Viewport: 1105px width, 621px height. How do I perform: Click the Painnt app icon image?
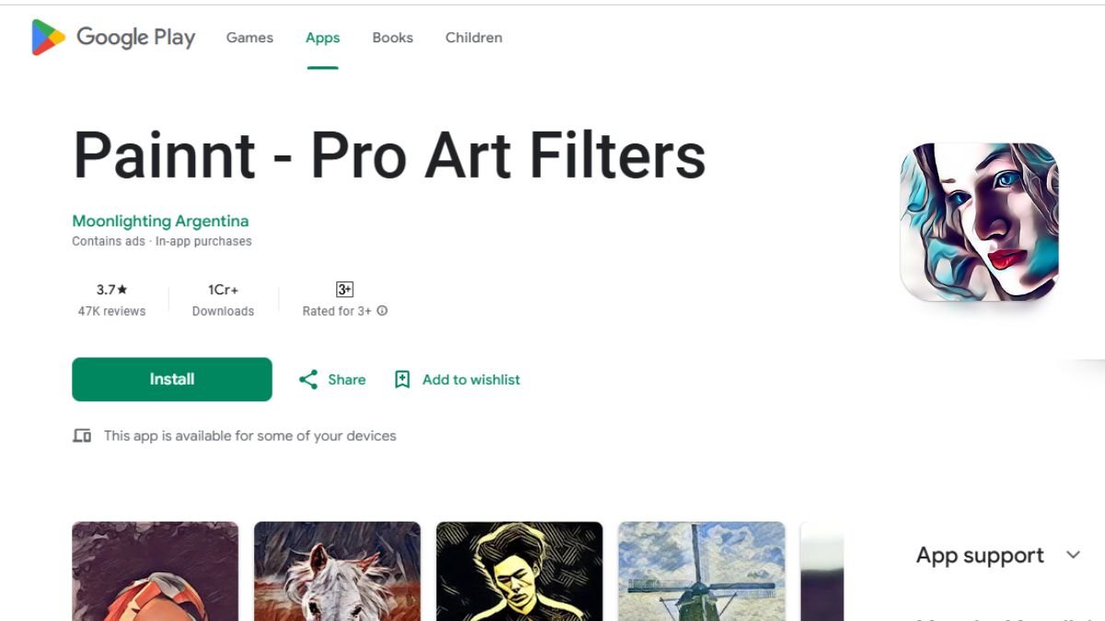click(979, 222)
